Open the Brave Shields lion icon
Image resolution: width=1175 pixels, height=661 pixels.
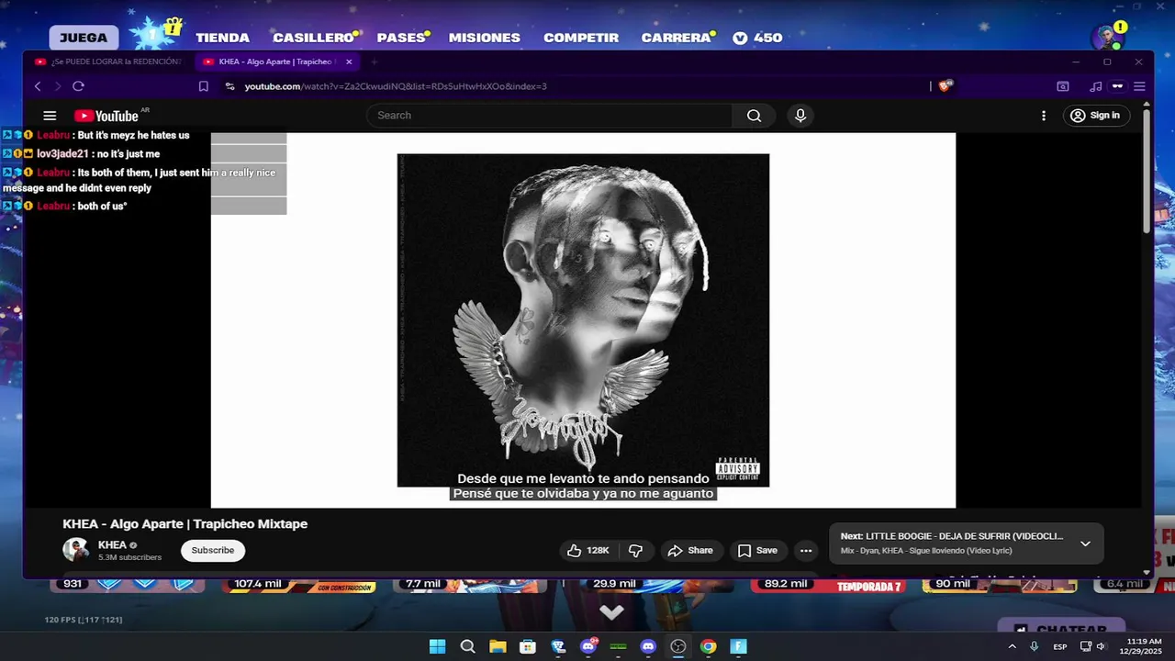(946, 86)
